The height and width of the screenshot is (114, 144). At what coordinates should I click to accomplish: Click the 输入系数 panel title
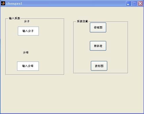click(x=14, y=18)
